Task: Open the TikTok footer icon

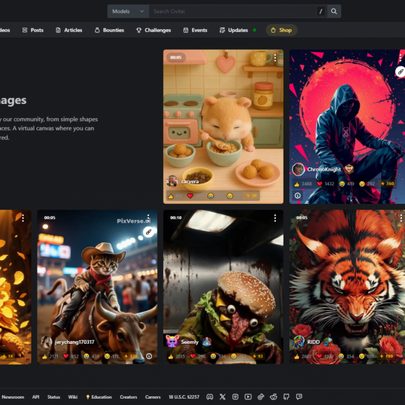Action: click(261, 397)
